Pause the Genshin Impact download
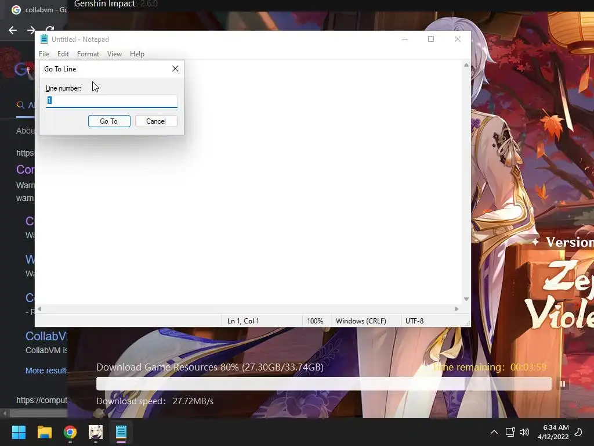This screenshot has height=446, width=594. [x=563, y=384]
